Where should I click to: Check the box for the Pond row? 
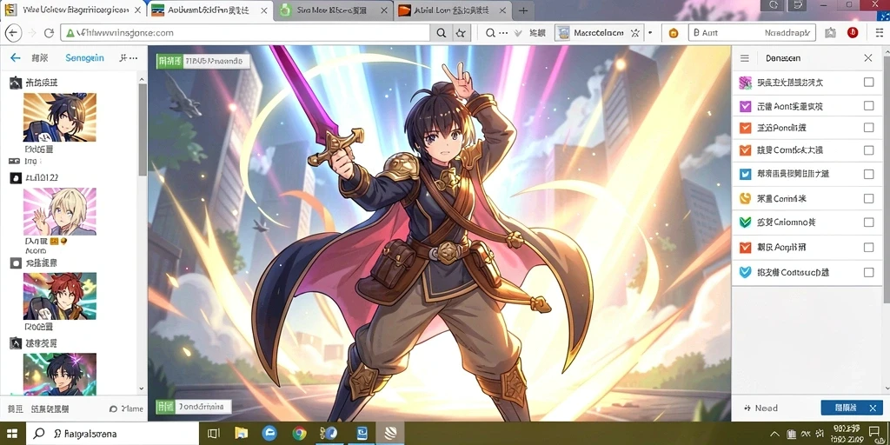click(x=868, y=128)
